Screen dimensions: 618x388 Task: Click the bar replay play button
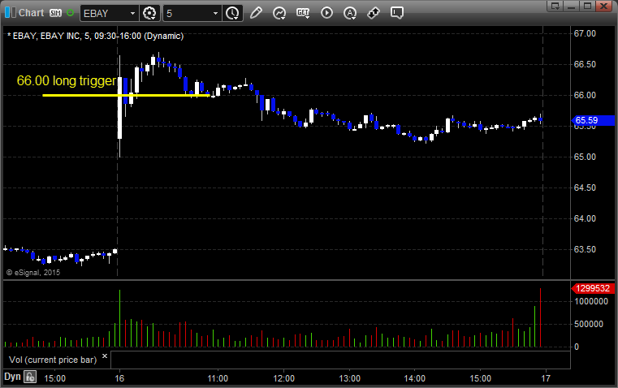point(326,13)
